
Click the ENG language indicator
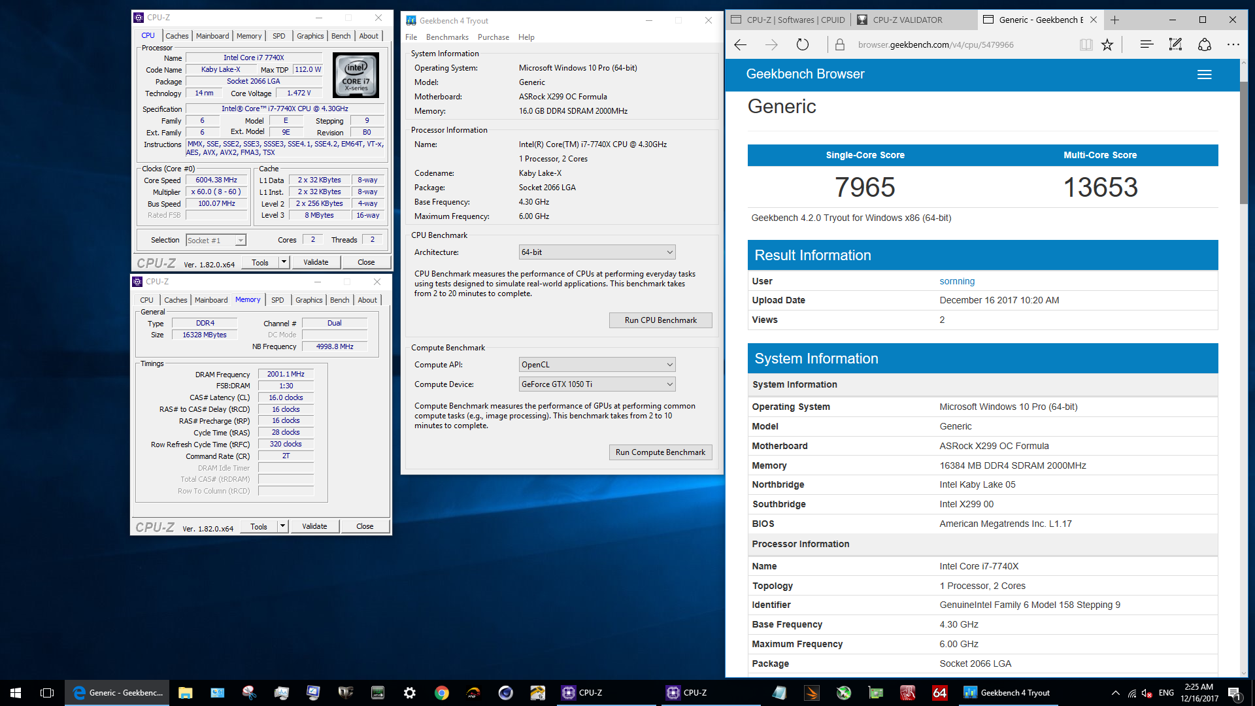(x=1166, y=693)
